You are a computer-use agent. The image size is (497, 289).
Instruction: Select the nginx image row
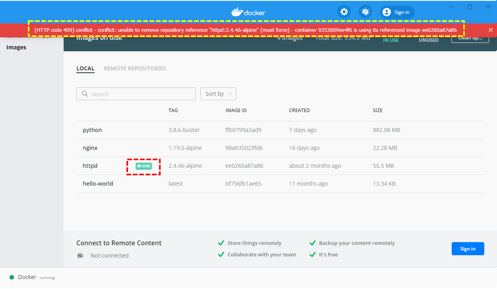coord(280,148)
